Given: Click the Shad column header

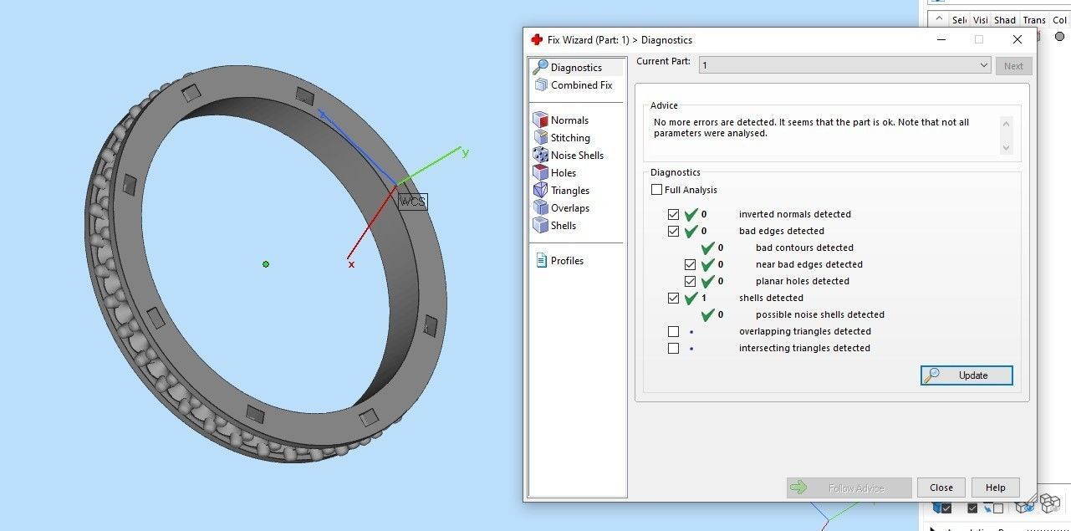Looking at the screenshot, I should pyautogui.click(x=1005, y=19).
